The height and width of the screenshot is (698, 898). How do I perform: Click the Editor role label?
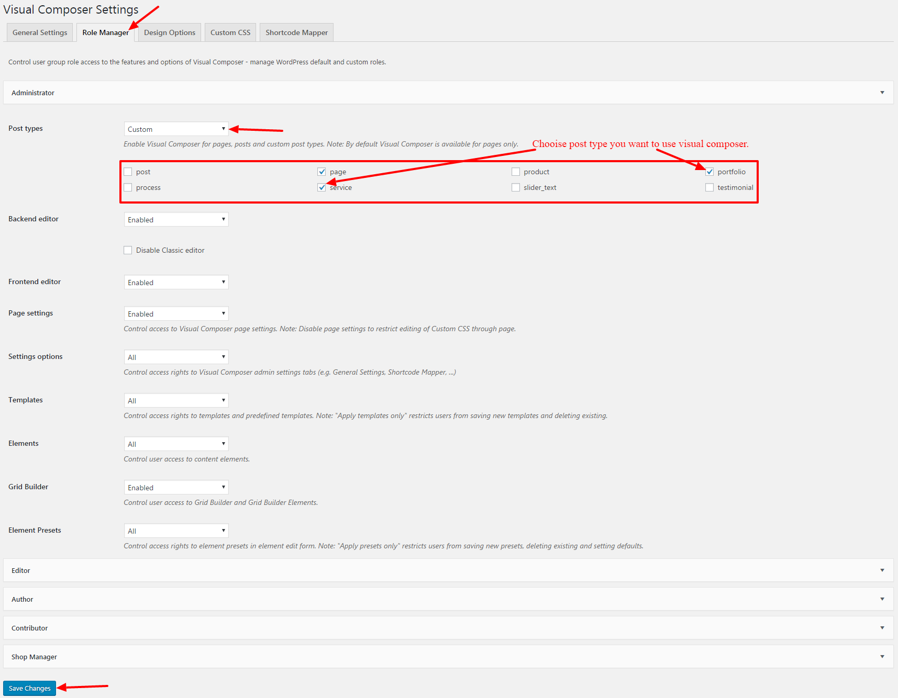(x=21, y=570)
